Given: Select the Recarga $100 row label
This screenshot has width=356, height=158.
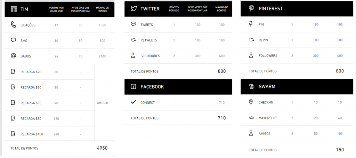Looking at the screenshot, I should click(x=32, y=134).
